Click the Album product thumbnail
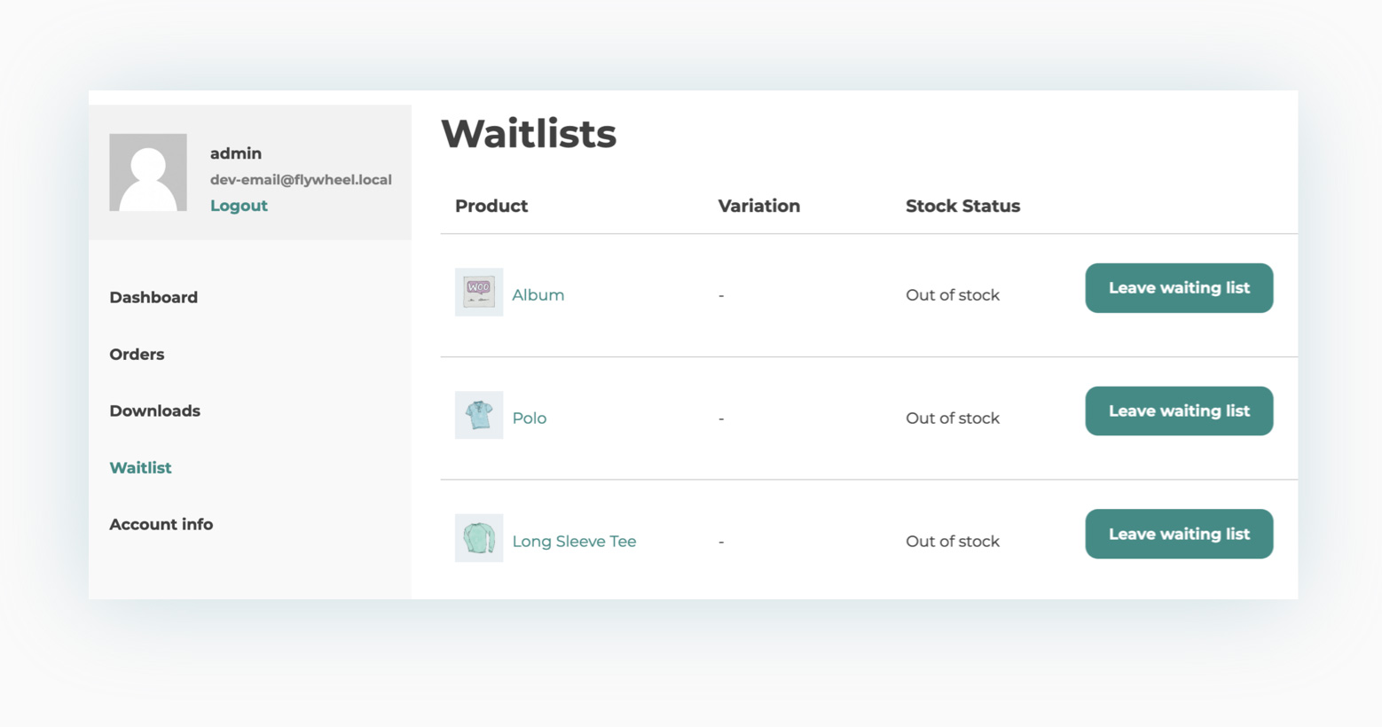 [479, 293]
